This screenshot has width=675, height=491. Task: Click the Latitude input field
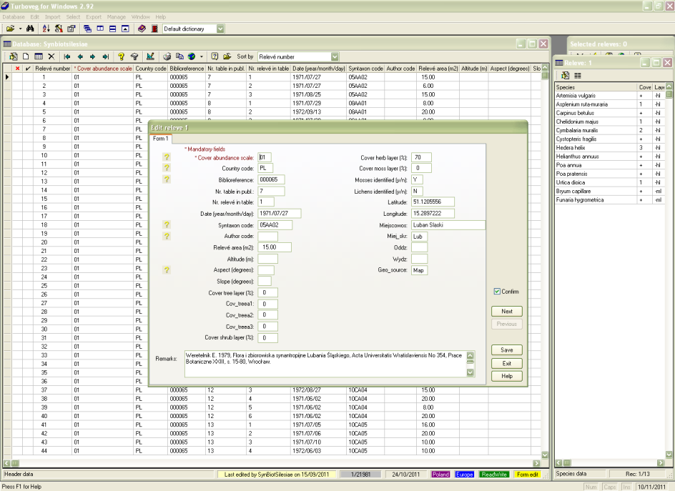[x=433, y=202]
